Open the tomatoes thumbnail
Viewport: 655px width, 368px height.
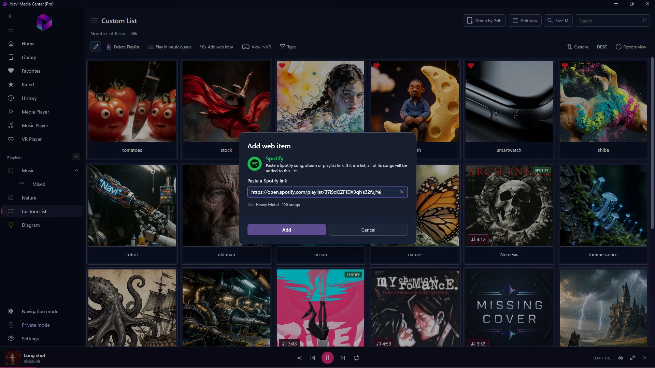pyautogui.click(x=132, y=101)
